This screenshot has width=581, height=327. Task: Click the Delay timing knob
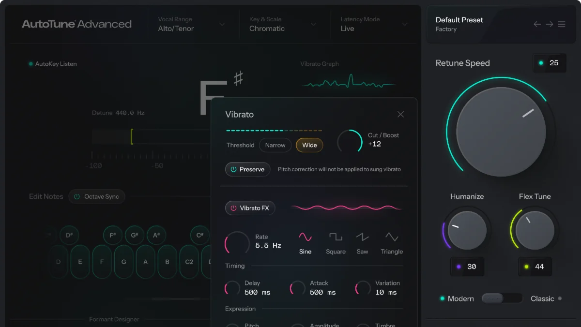pyautogui.click(x=232, y=288)
